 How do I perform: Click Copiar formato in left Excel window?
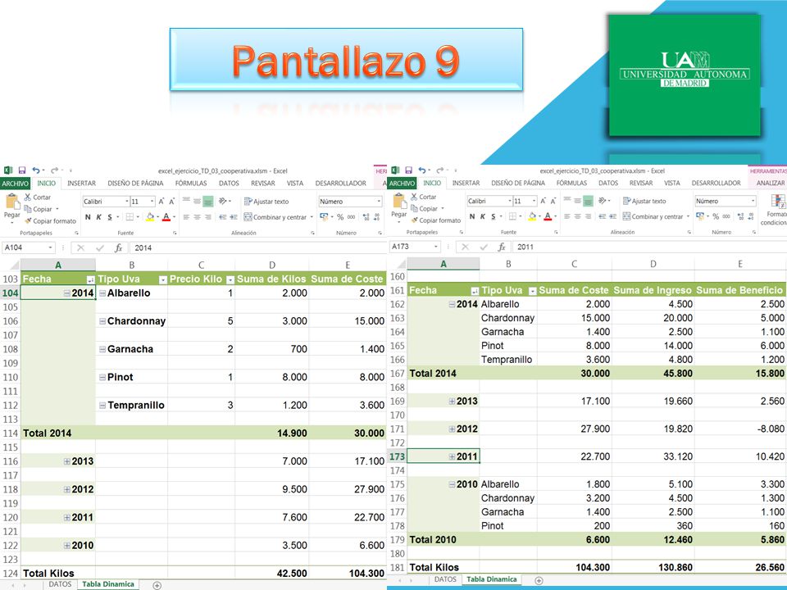point(50,220)
